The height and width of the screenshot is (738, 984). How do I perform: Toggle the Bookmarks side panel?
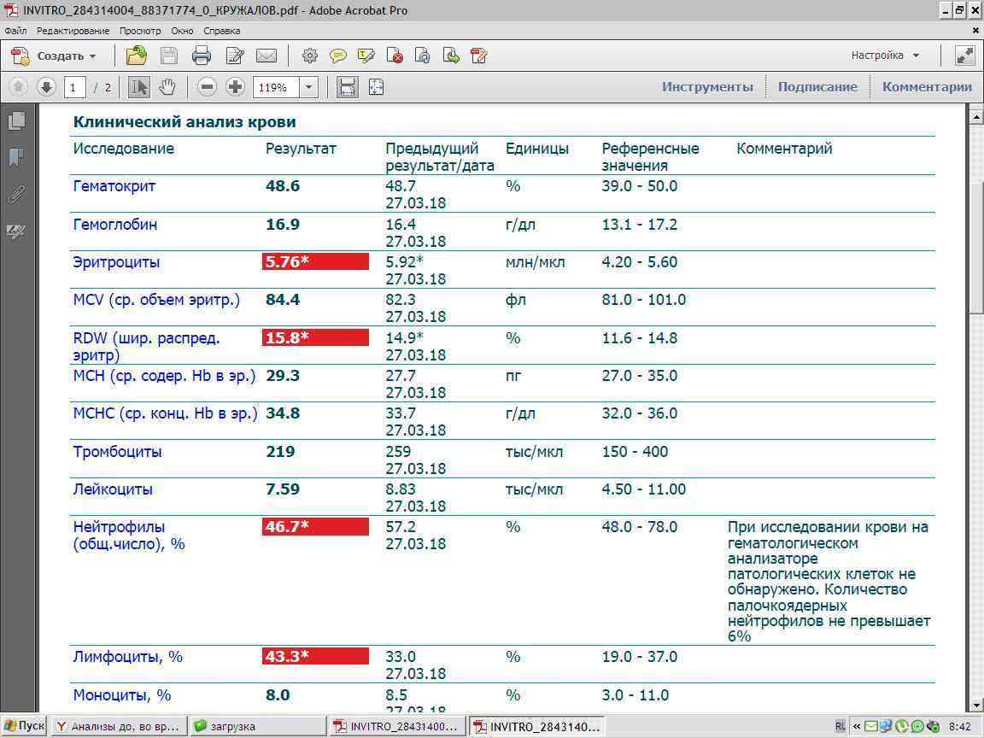click(15, 157)
